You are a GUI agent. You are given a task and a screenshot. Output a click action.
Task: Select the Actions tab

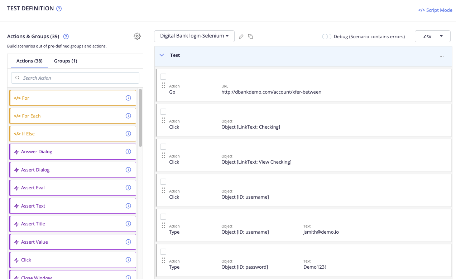[29, 61]
